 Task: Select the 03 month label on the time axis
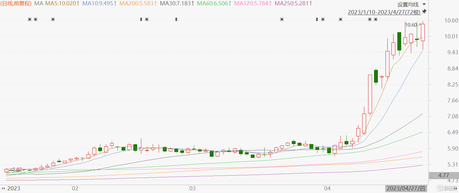click(x=193, y=188)
